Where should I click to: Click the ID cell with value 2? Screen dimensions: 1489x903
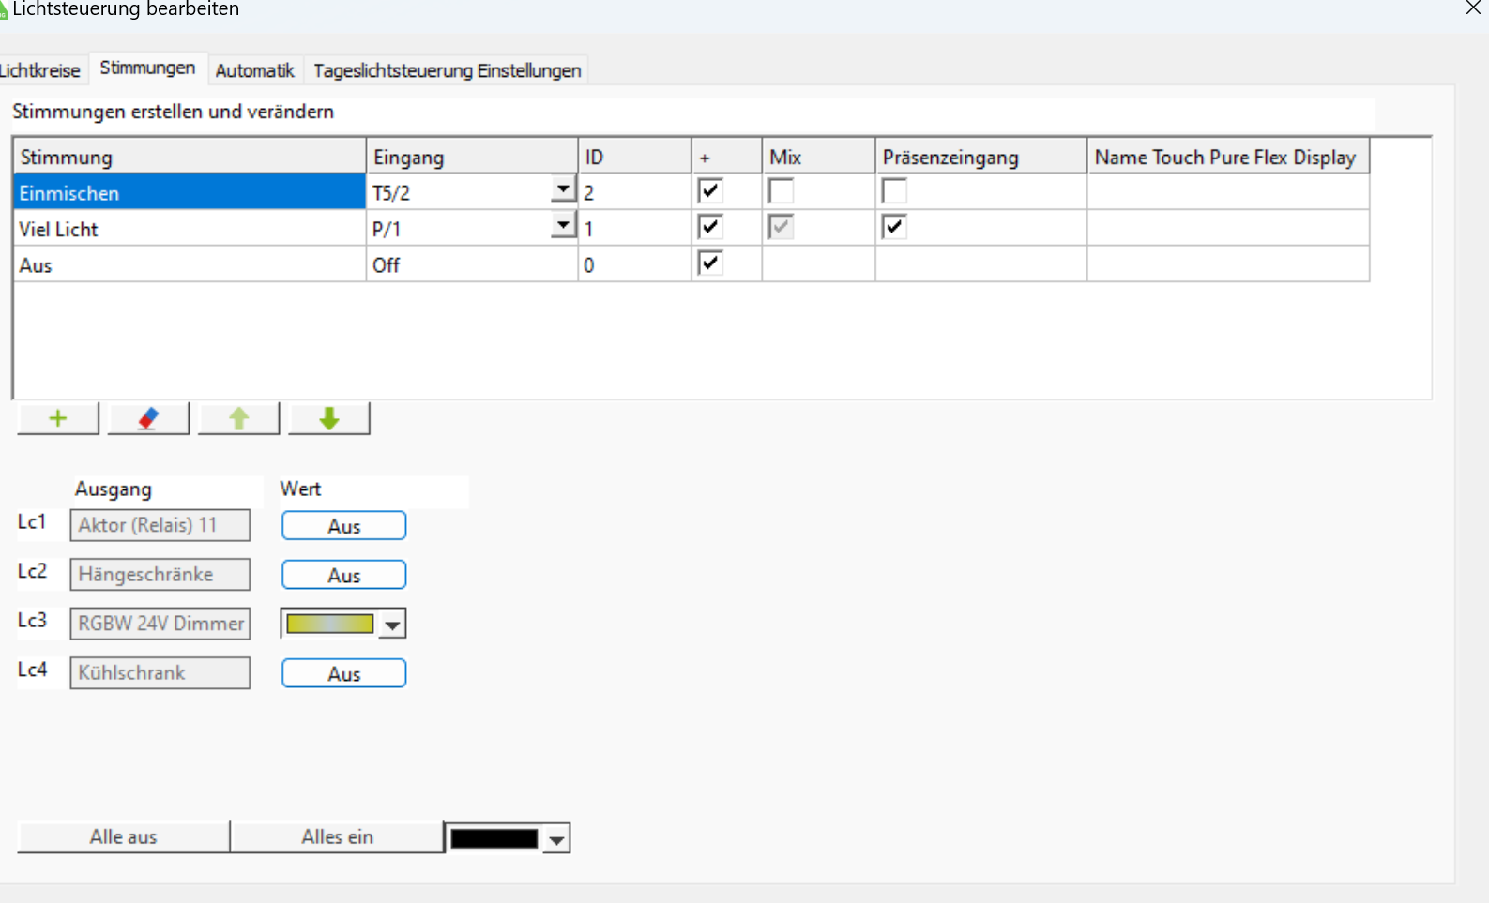click(634, 192)
